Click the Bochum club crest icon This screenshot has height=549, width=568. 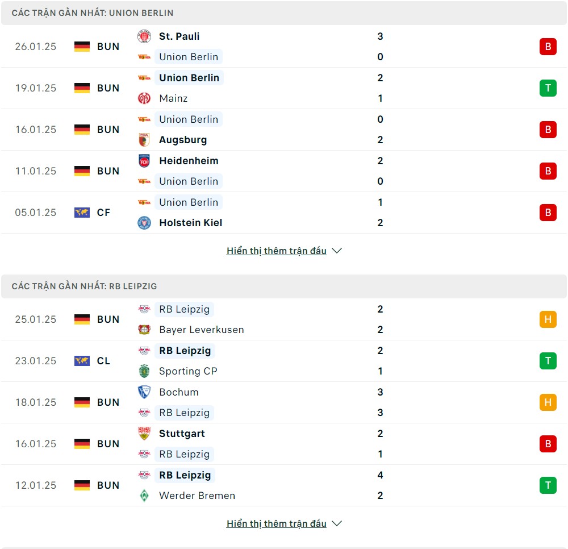[x=144, y=392]
